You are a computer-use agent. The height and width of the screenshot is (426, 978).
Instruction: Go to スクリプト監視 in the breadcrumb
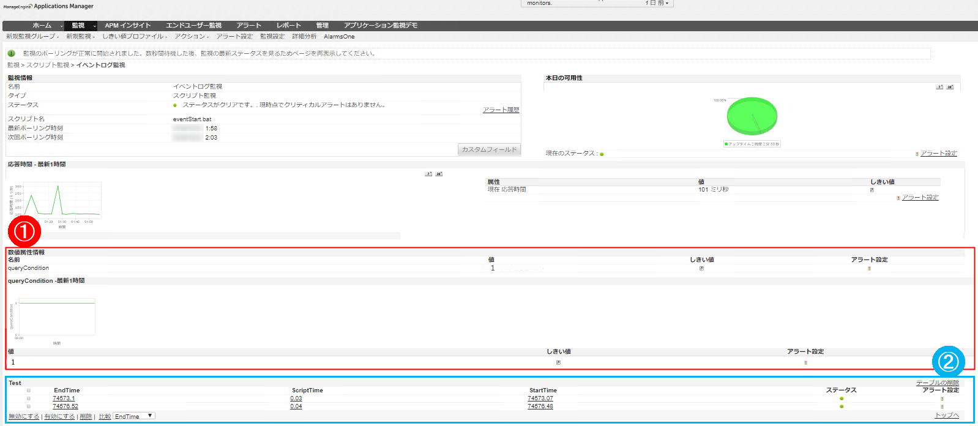48,65
